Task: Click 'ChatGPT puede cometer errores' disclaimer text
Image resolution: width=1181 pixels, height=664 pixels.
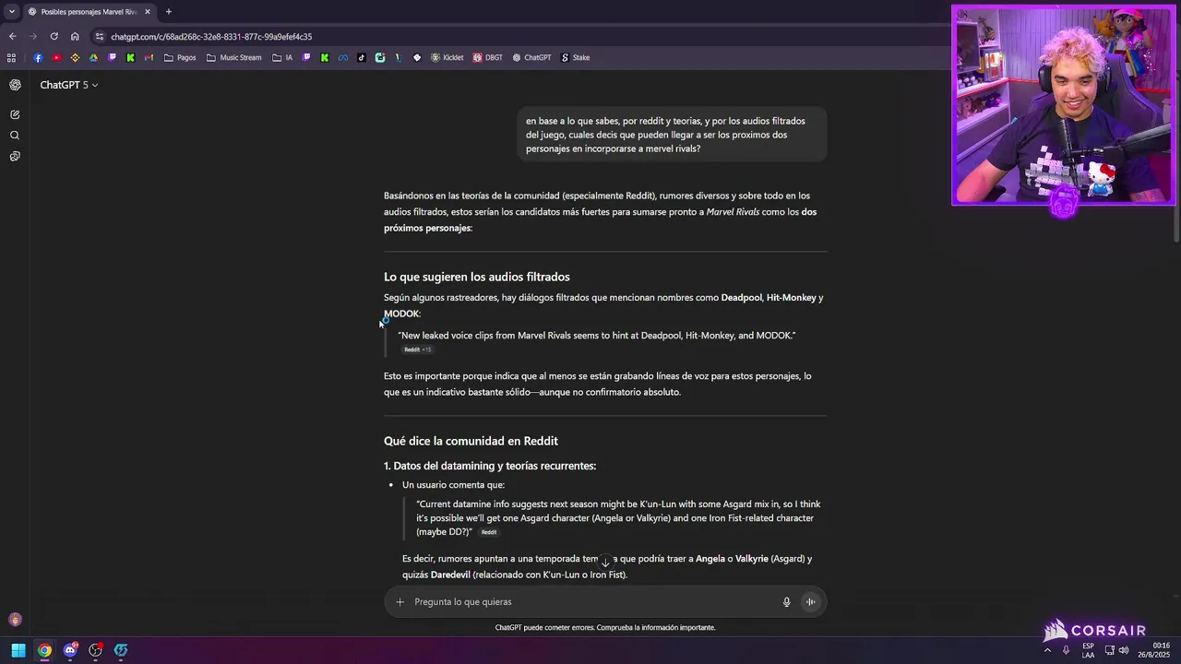Action: (x=605, y=628)
